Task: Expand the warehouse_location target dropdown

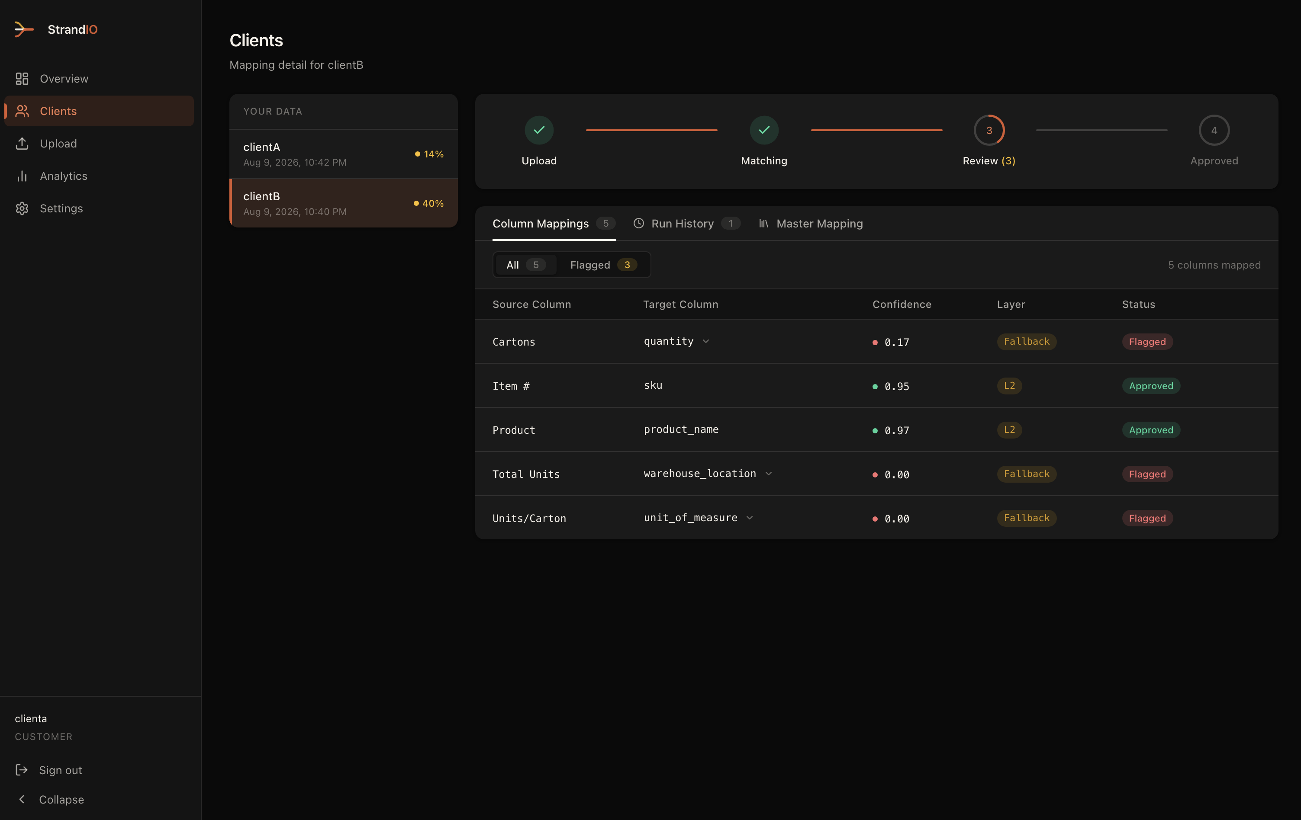Action: (x=768, y=474)
